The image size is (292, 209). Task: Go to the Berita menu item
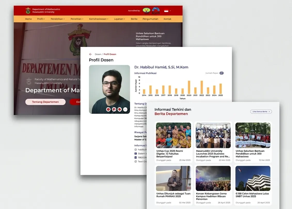pyautogui.click(x=134, y=19)
